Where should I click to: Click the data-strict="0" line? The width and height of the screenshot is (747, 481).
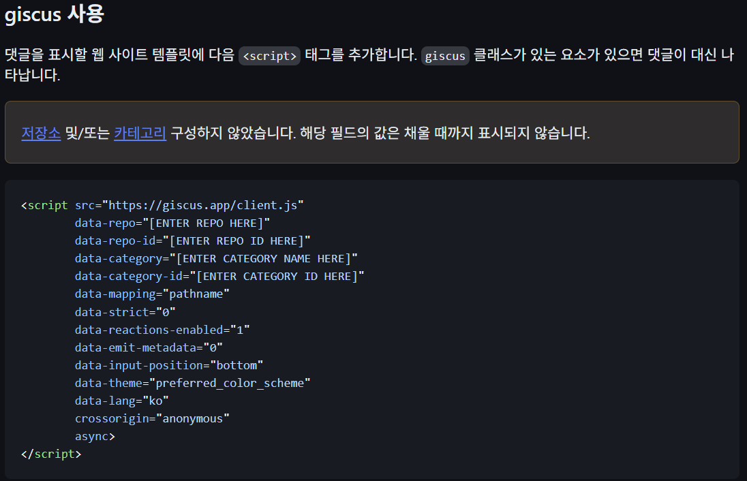tap(125, 311)
